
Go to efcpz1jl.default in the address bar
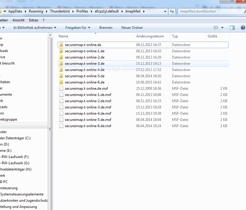pos(107,11)
